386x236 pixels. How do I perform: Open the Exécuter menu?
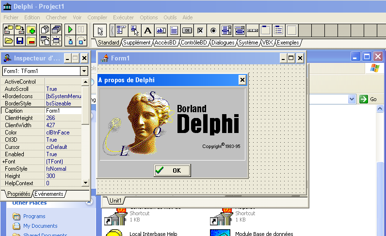pos(123,17)
